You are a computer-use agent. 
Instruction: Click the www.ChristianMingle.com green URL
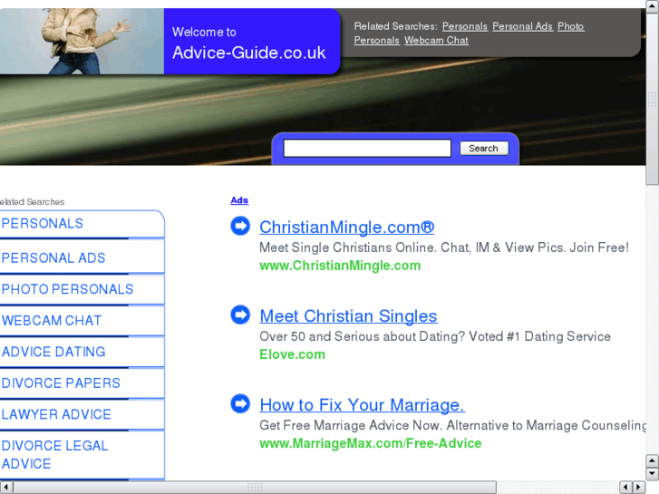click(x=340, y=266)
